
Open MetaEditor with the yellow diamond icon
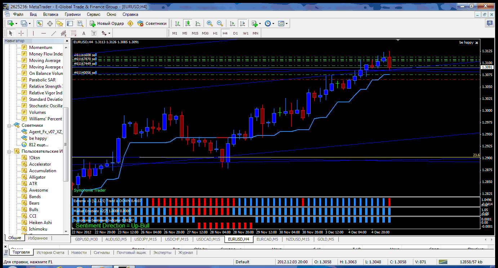pyautogui.click(x=130, y=23)
